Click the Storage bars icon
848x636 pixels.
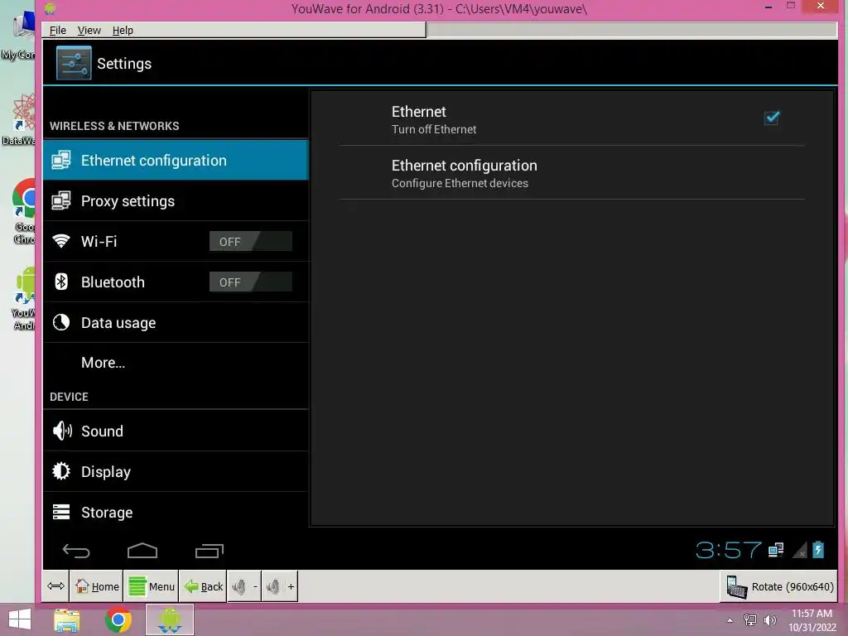[x=61, y=512]
